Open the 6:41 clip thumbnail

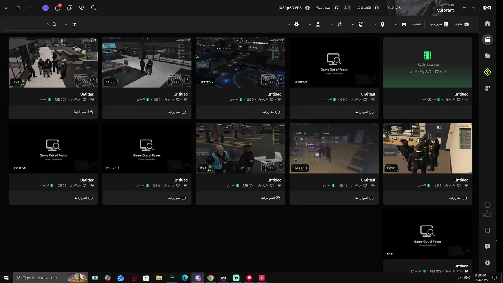(53, 62)
